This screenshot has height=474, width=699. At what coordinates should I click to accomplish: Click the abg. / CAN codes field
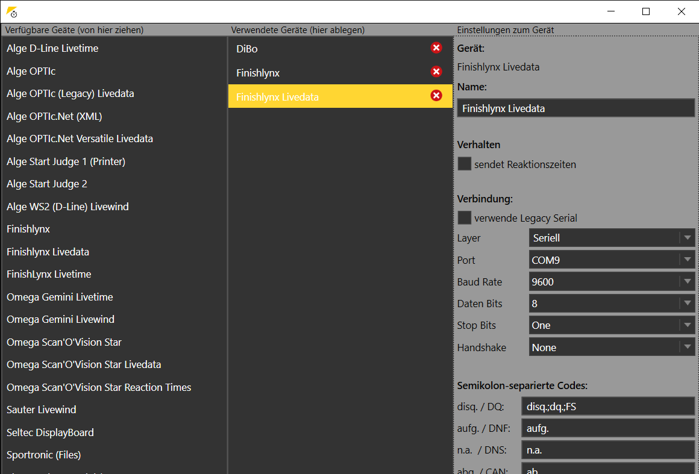[x=608, y=469]
